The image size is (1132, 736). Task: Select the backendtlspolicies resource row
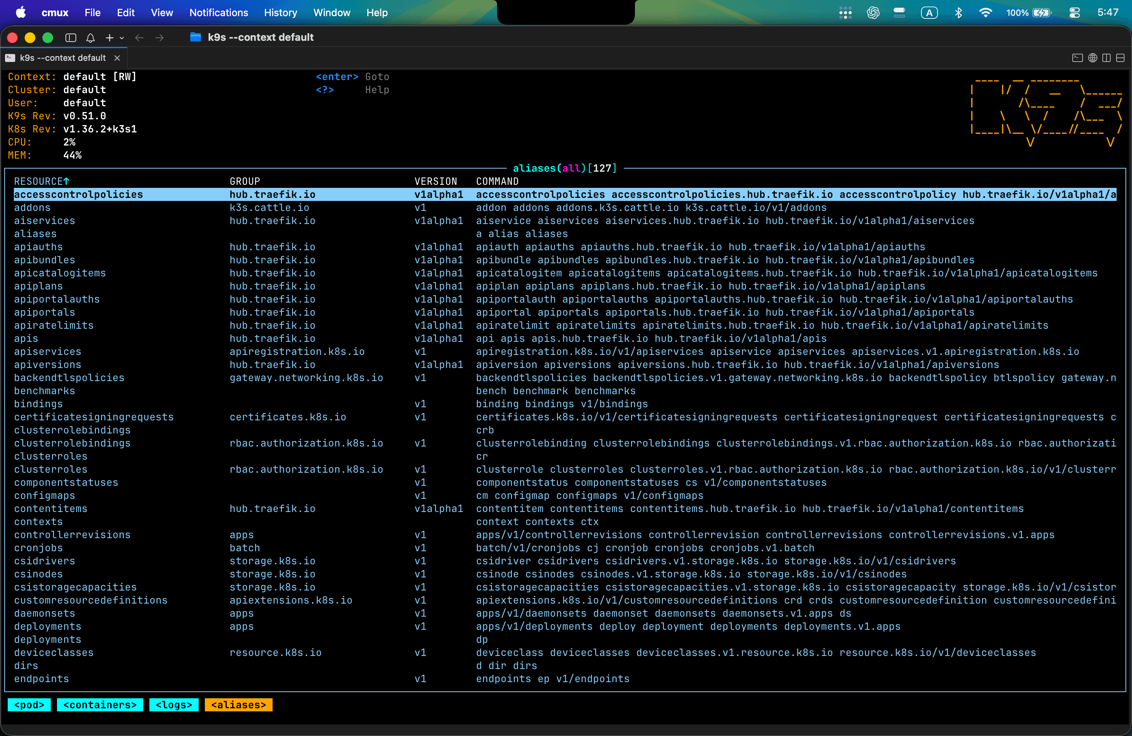(x=565, y=378)
